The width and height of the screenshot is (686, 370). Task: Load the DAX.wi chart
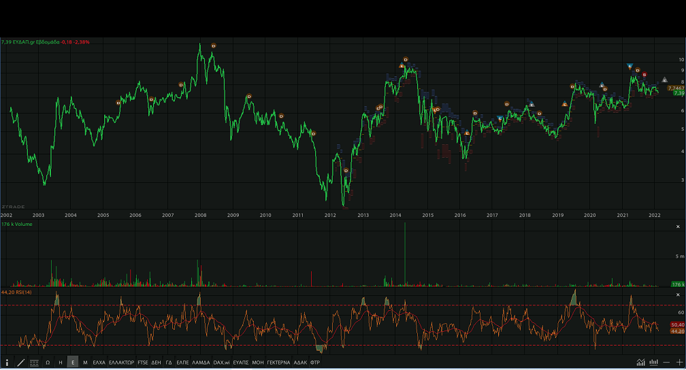(222, 363)
